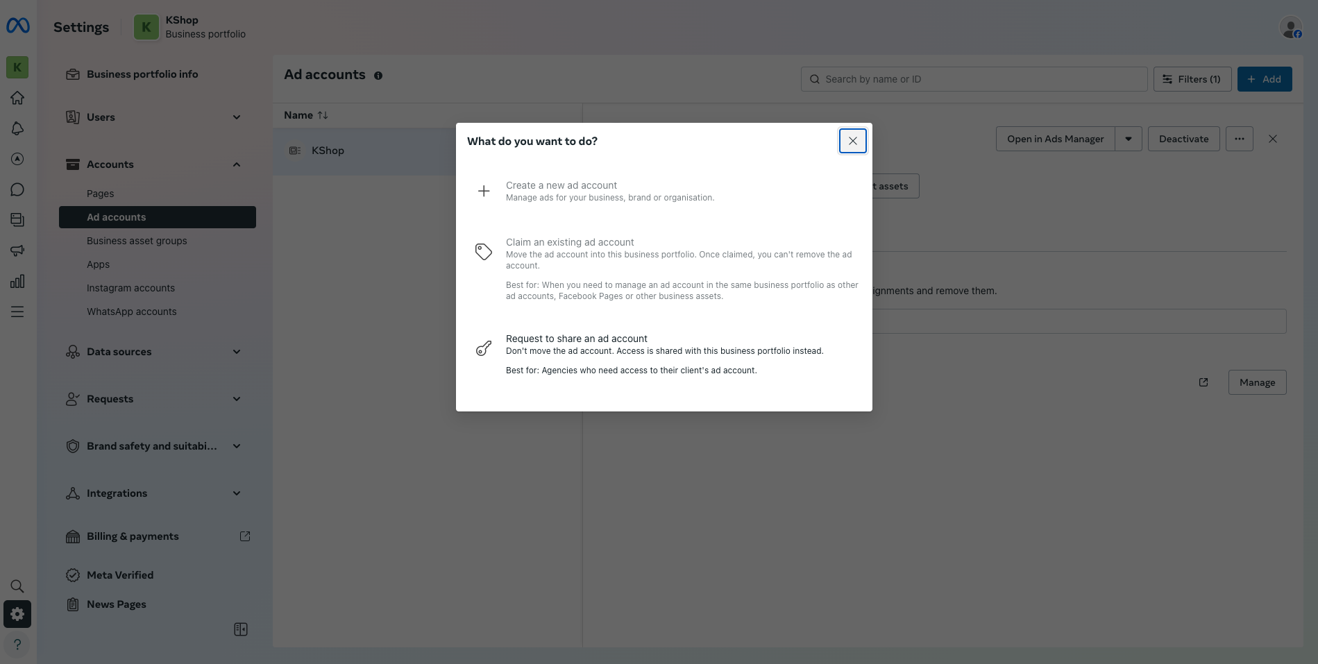Close the ad account details panel
1318x664 pixels.
click(1273, 139)
